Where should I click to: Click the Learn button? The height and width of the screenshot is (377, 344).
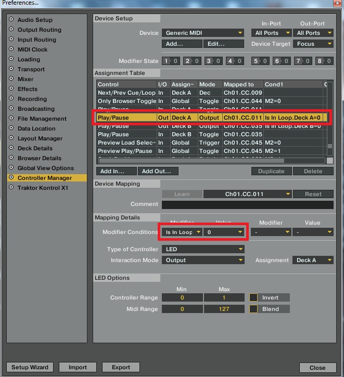point(182,194)
